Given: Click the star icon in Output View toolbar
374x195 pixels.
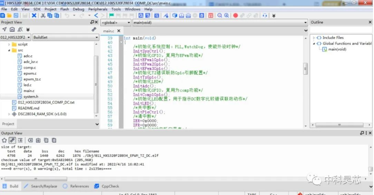Looking at the screenshot, I should [4, 140].
